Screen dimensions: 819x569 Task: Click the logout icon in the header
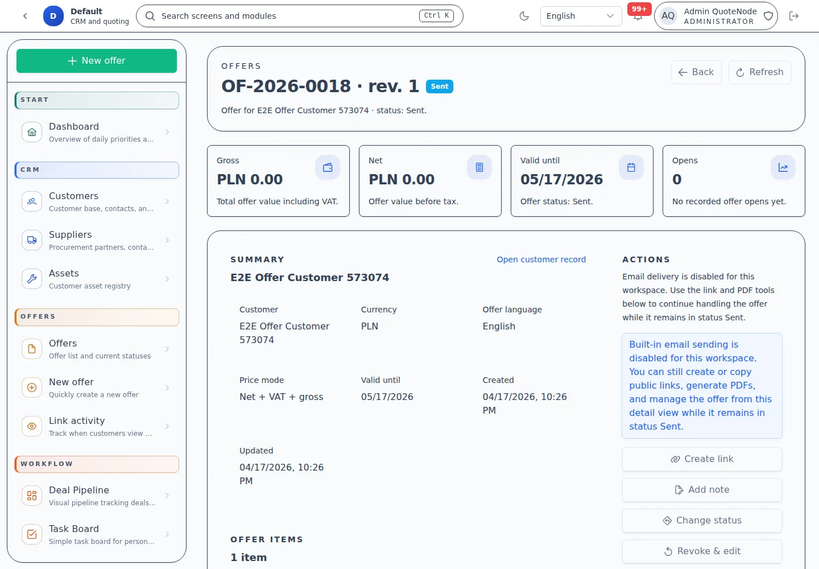tap(794, 16)
